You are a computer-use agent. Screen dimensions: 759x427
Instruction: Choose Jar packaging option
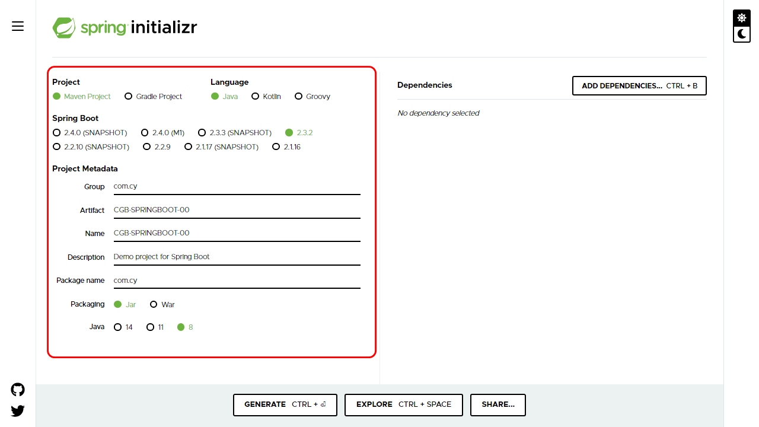coord(125,304)
